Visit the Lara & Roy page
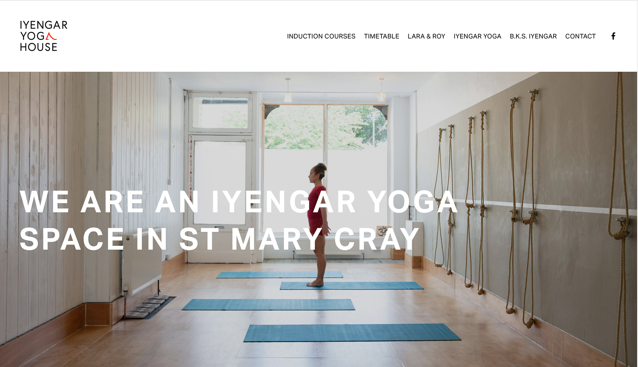Viewport: 638px width, 367px height. point(426,36)
